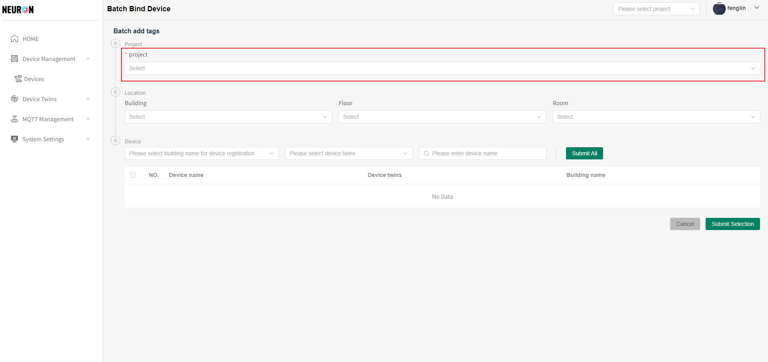
Task: Expand the MQTT Management menu chevron
Action: 88,119
